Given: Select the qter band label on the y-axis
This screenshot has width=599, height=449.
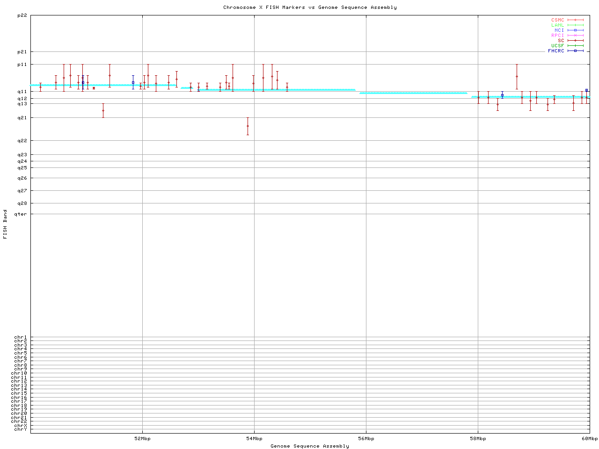Looking at the screenshot, I should tap(21, 214).
